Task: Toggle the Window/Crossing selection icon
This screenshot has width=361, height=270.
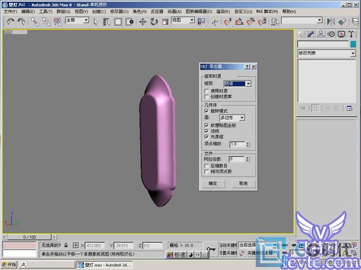Action: tap(129, 22)
